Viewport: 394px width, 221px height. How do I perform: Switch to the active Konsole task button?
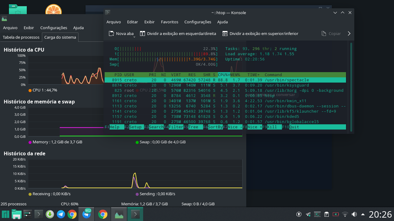pos(135,214)
